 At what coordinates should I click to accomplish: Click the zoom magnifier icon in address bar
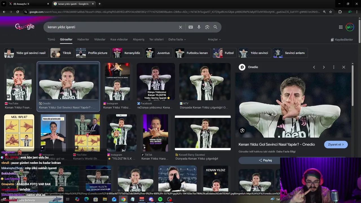(324, 12)
